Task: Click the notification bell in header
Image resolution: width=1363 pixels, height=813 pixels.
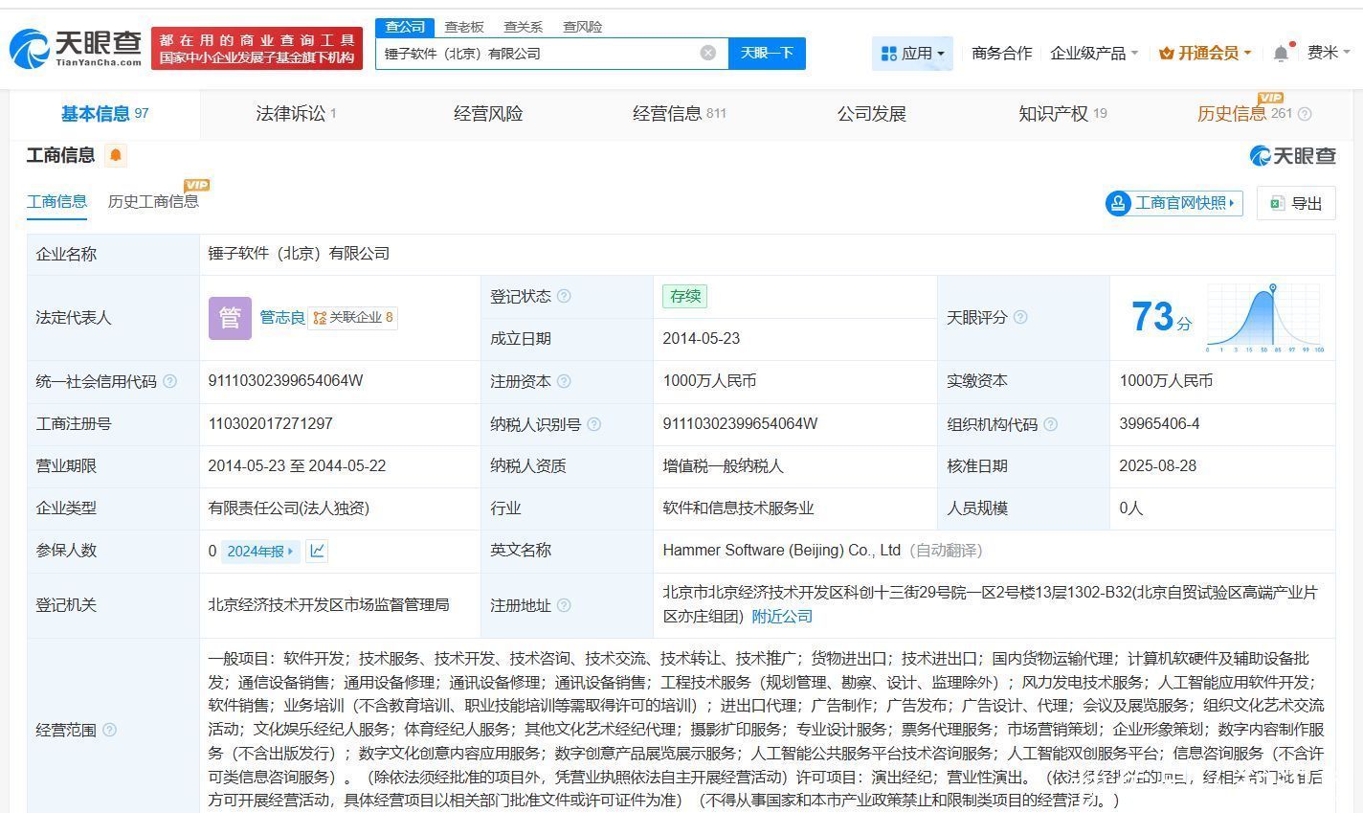Action: (x=1281, y=54)
